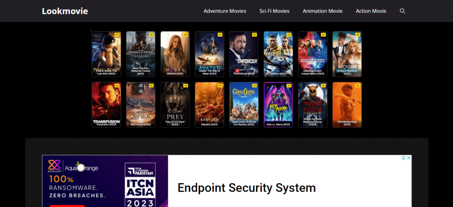Click the Endpoint Security System ad headline
453x207 pixels.
(x=246, y=188)
